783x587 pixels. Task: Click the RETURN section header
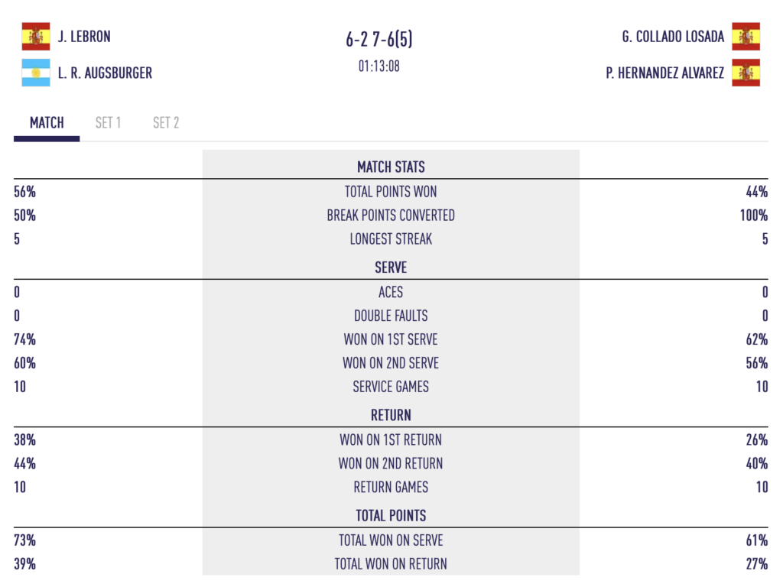391,415
